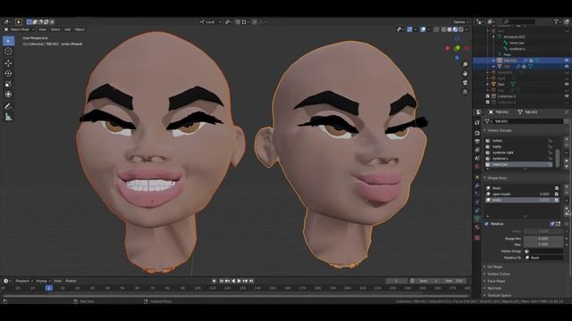Toggle X-ray viewport shading button
The width and height of the screenshot is (572, 321).
pyautogui.click(x=436, y=29)
